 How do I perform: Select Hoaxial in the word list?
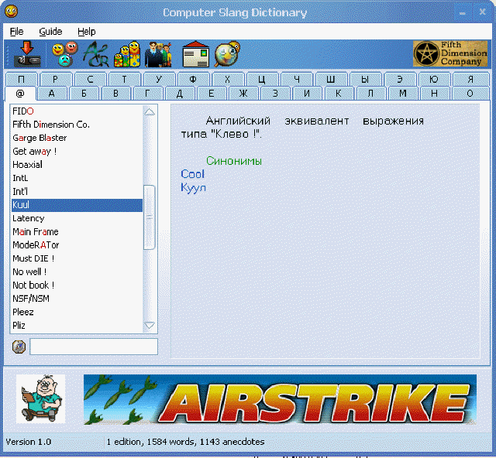77,165
